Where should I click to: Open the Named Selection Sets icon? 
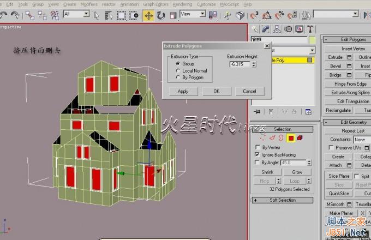(307, 15)
